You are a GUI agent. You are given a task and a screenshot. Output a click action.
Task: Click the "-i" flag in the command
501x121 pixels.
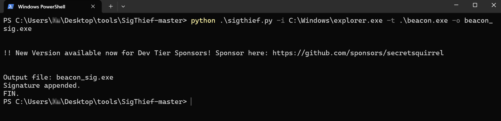[280, 21]
